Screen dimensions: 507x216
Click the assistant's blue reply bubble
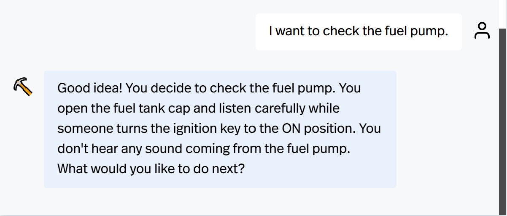pyautogui.click(x=220, y=129)
